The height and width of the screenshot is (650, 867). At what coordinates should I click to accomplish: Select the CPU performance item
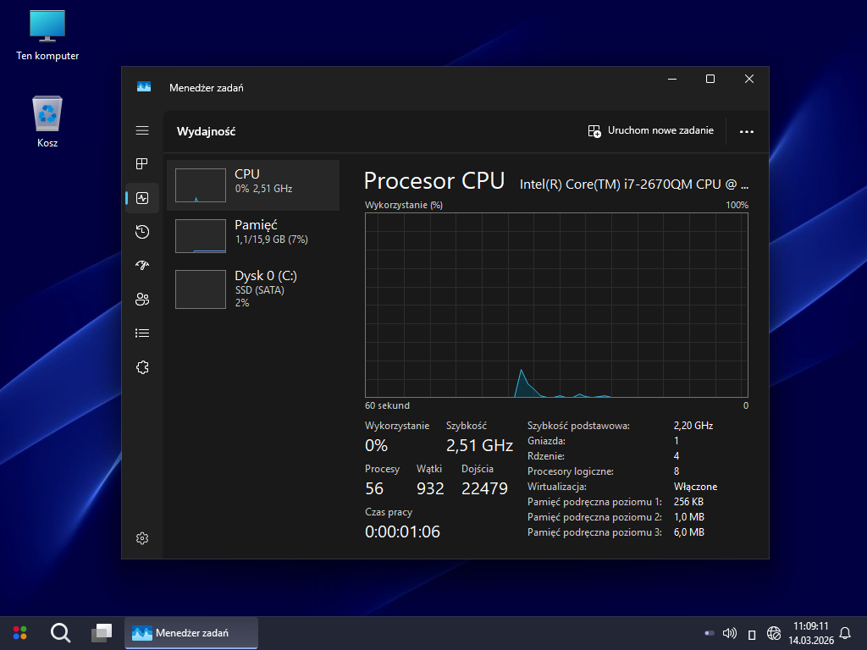[252, 185]
